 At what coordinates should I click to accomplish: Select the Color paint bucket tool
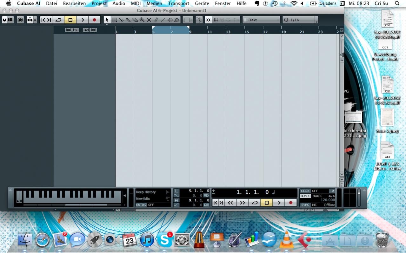177,20
